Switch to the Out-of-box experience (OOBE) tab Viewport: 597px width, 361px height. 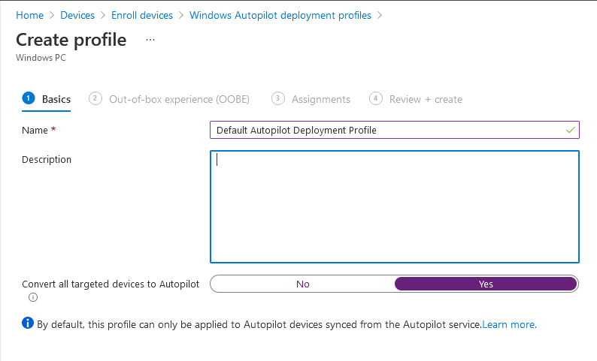179,99
